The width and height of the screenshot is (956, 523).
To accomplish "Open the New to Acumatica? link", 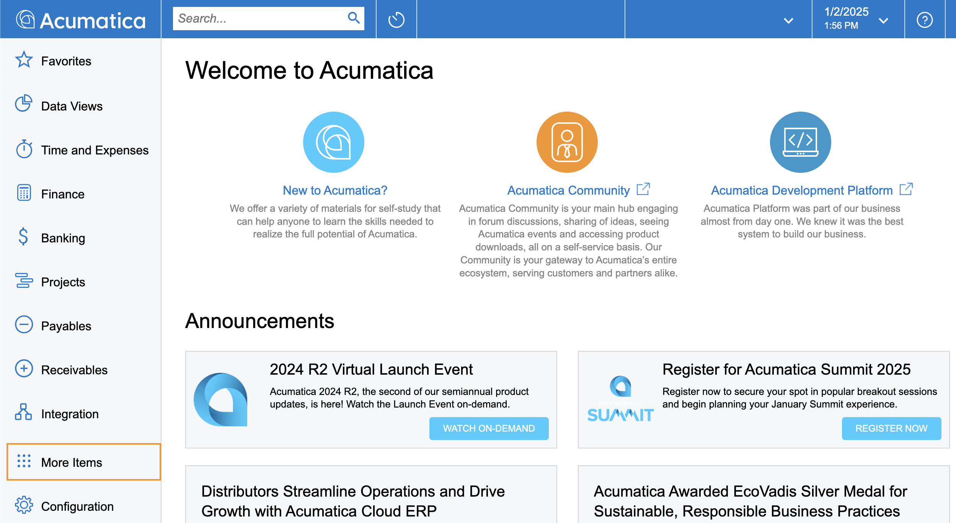I will click(x=335, y=190).
